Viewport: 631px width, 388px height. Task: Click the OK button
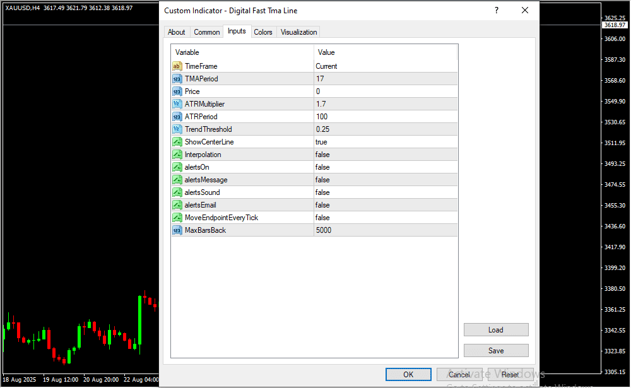[408, 374]
